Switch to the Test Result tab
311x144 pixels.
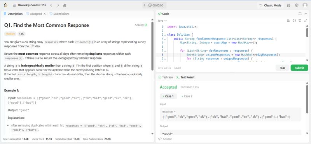coord(185,77)
